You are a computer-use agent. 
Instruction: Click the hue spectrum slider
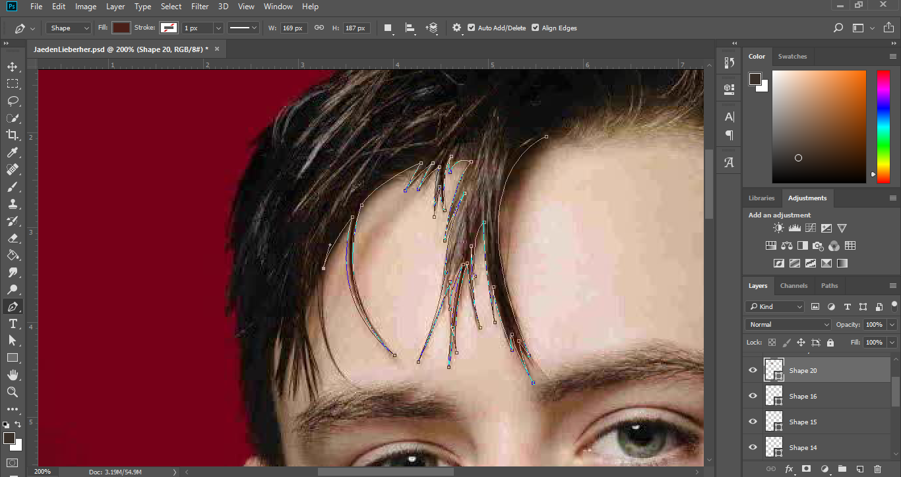[883, 126]
